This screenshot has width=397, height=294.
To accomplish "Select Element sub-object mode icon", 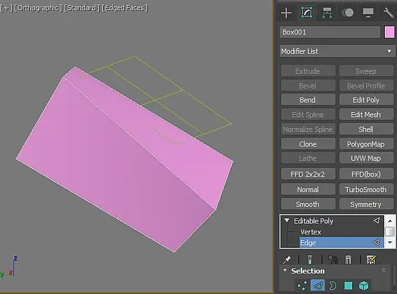I will (x=364, y=286).
